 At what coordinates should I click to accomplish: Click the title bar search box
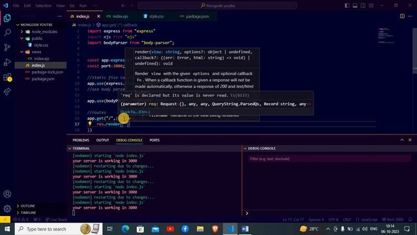tap(217, 6)
